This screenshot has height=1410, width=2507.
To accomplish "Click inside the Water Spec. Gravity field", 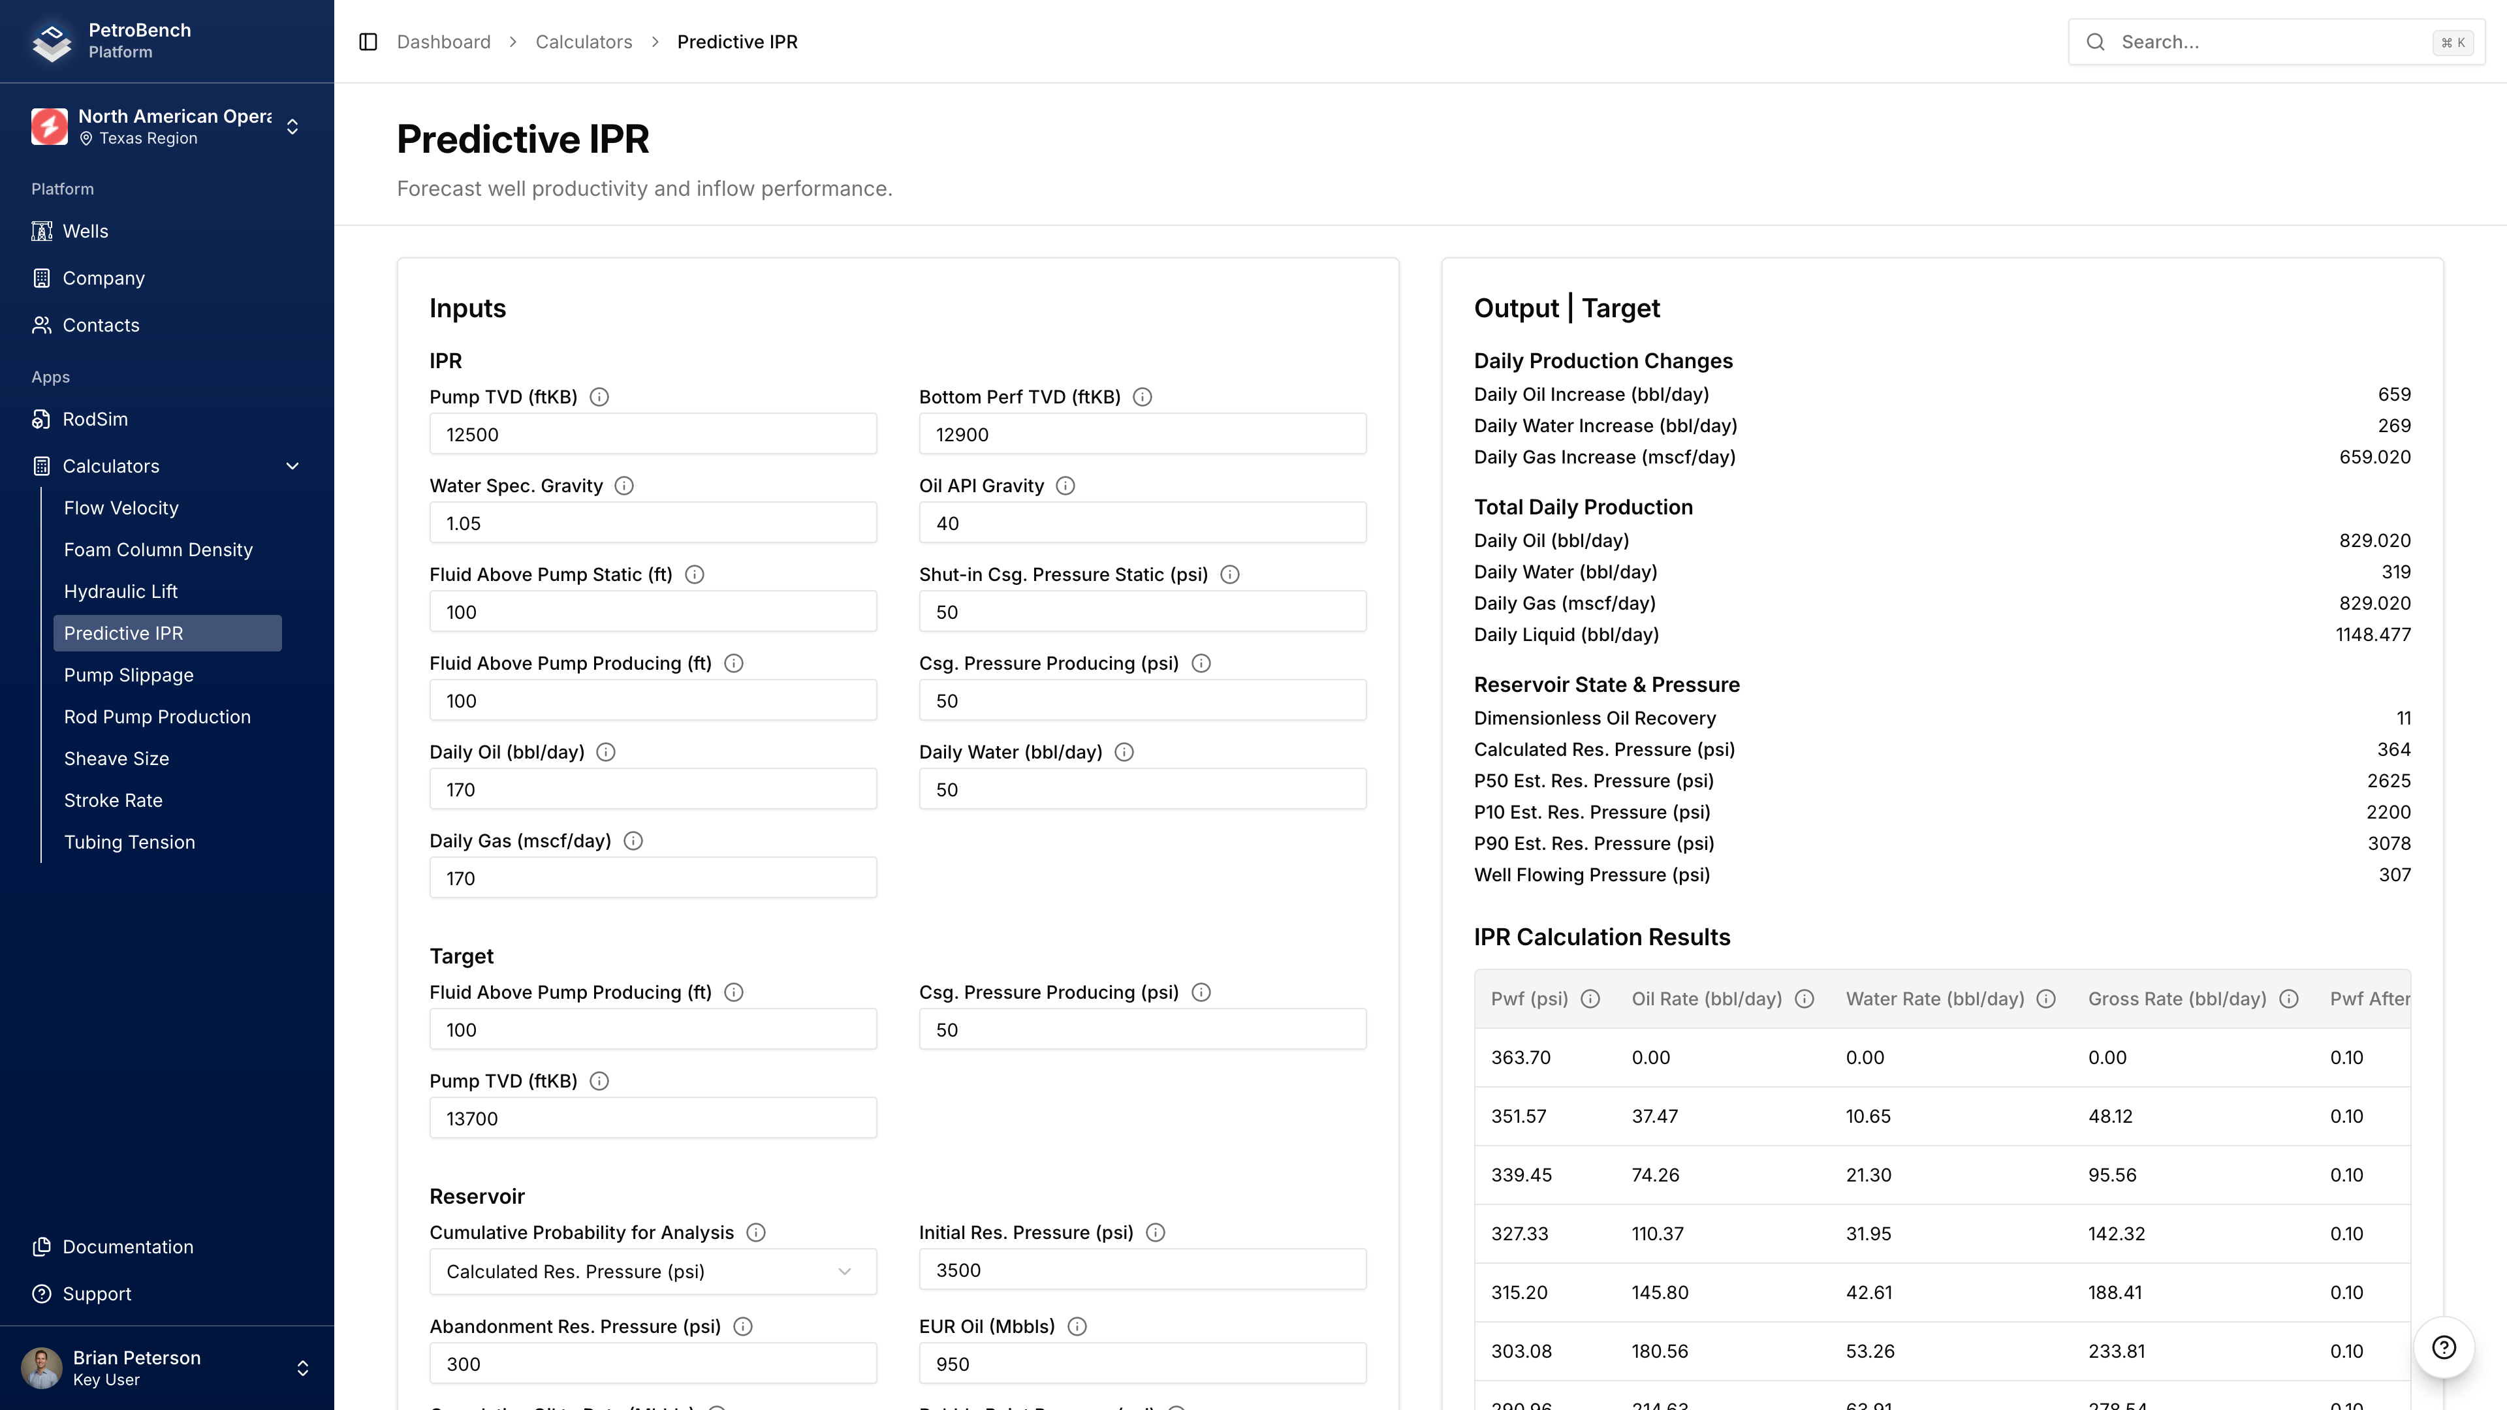I will pyautogui.click(x=652, y=522).
